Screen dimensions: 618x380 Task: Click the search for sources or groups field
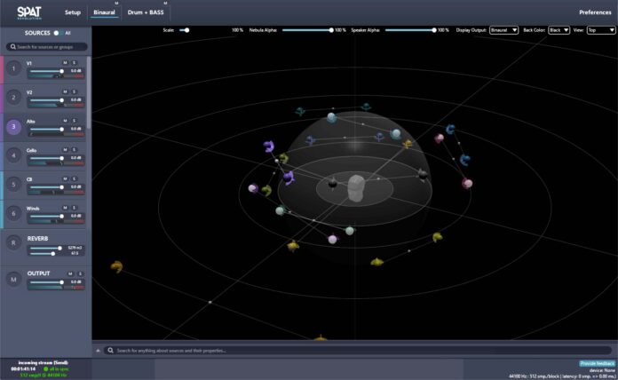pos(46,46)
